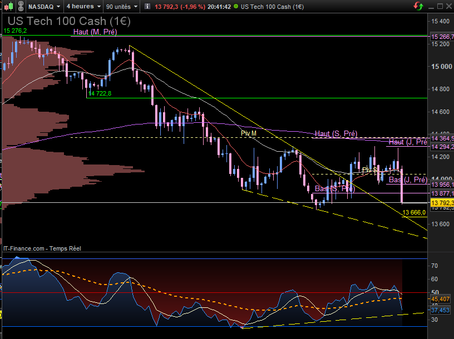The height and width of the screenshot is (339, 454).
Task: Click the quote 13 792,3 (-1,96 %)
Action: pos(180,7)
